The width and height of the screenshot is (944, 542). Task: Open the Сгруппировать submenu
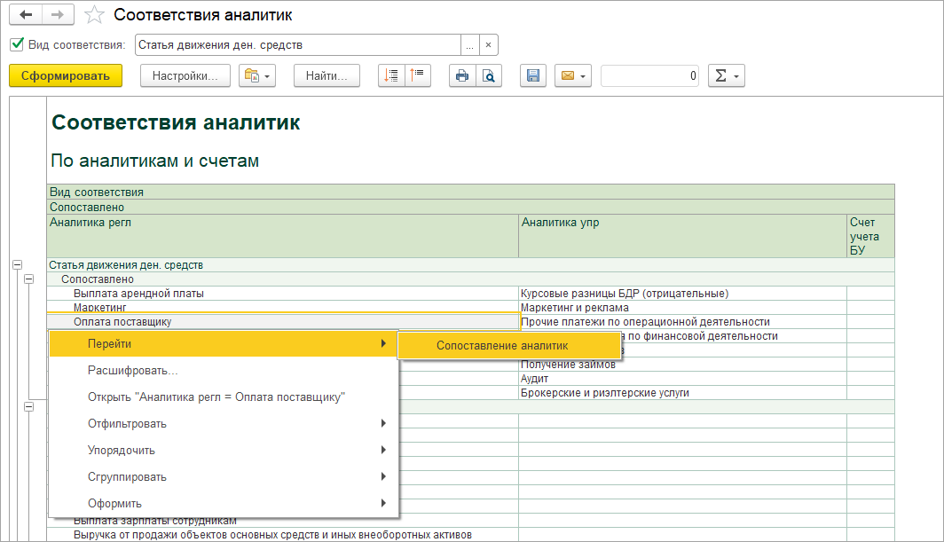click(x=224, y=476)
